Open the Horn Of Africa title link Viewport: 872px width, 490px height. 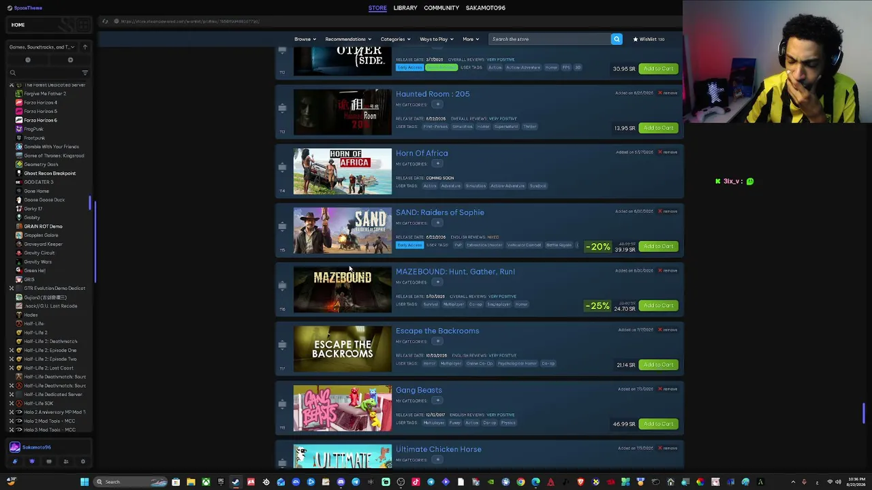coord(422,154)
